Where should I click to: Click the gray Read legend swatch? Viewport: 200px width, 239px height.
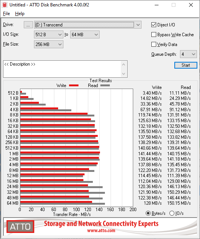click(x=105, y=86)
